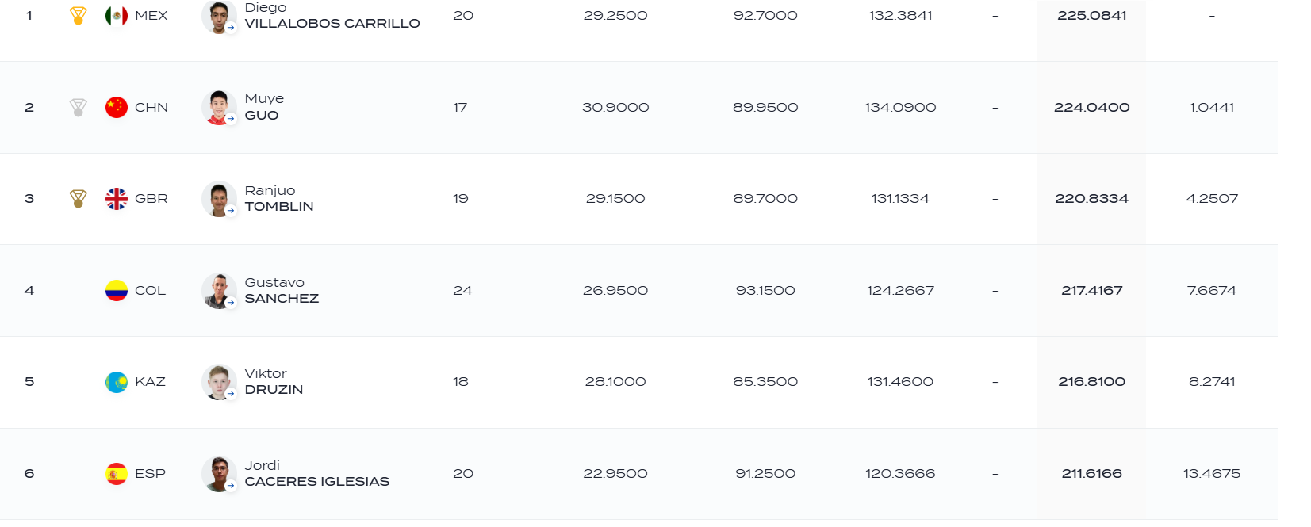
Task: Open Muye Guo's athlete photo
Action: tap(219, 108)
